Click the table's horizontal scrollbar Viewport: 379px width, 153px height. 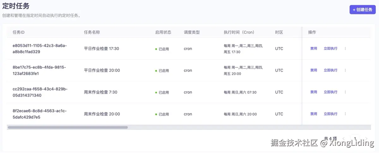pyautogui.click(x=68, y=127)
